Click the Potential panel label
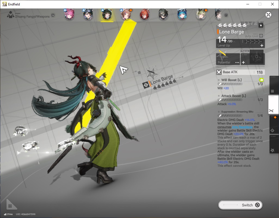The width and height of the screenshot is (279, 218). pyautogui.click(x=224, y=62)
